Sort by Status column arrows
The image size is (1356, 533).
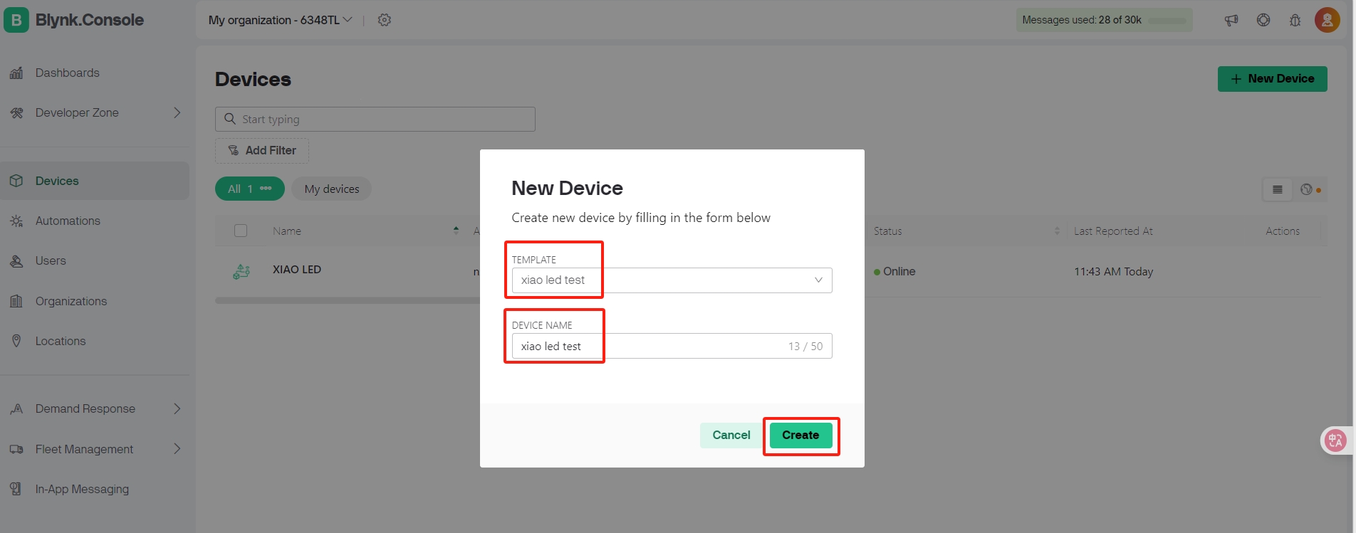pos(1057,231)
